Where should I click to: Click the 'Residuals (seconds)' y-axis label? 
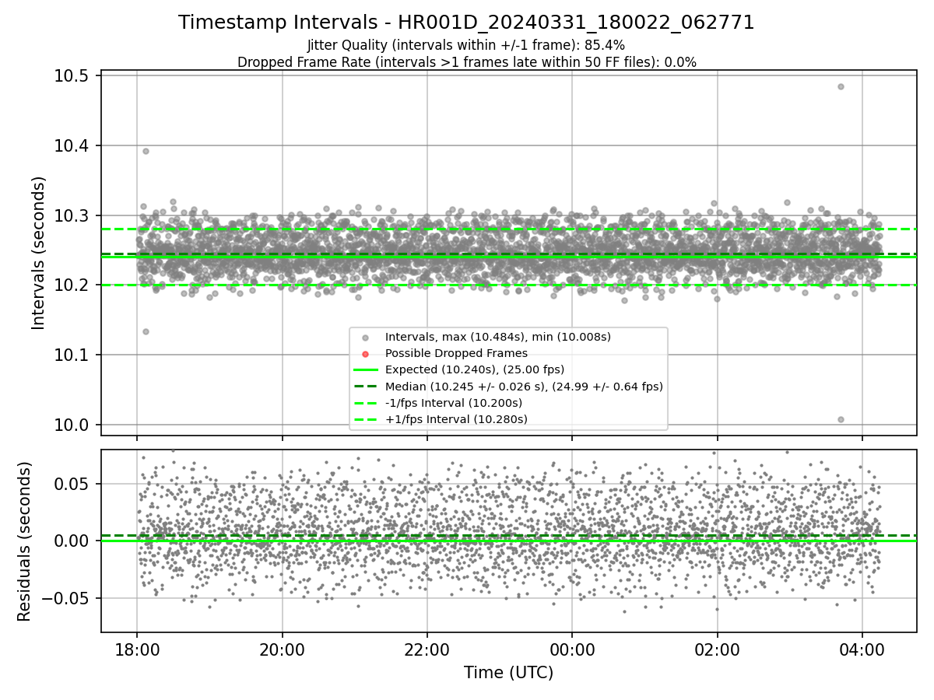click(24, 541)
